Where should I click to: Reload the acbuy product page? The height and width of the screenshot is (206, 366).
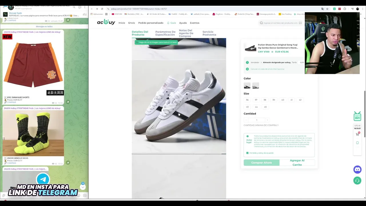(x=102, y=9)
